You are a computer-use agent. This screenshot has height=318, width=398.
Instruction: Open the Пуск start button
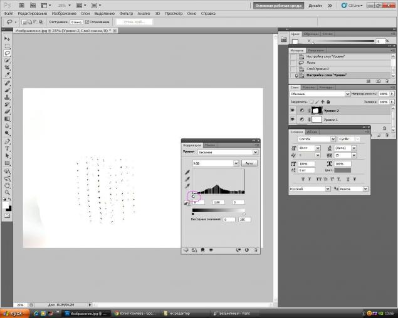[14, 314]
